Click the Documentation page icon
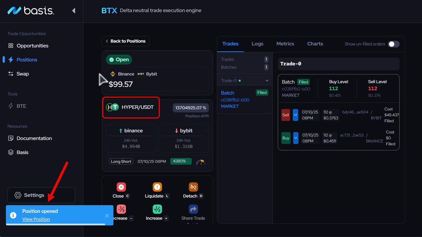 pyautogui.click(x=11, y=138)
